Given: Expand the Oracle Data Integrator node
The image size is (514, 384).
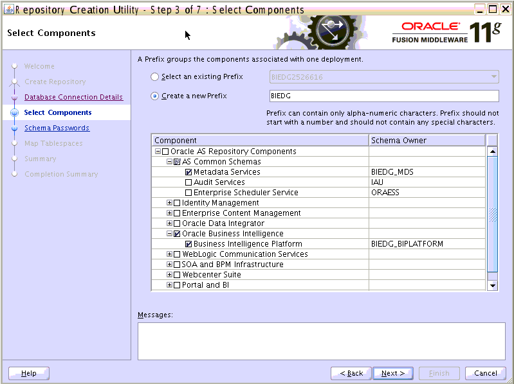Looking at the screenshot, I should pyautogui.click(x=169, y=223).
